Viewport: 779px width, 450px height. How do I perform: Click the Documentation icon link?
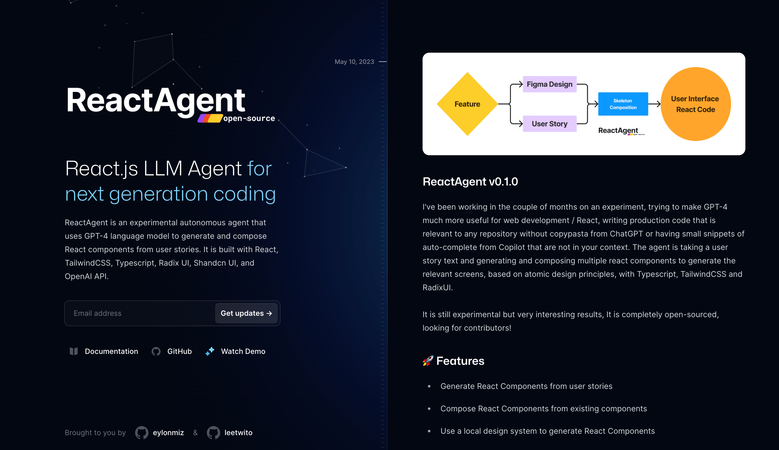(73, 351)
